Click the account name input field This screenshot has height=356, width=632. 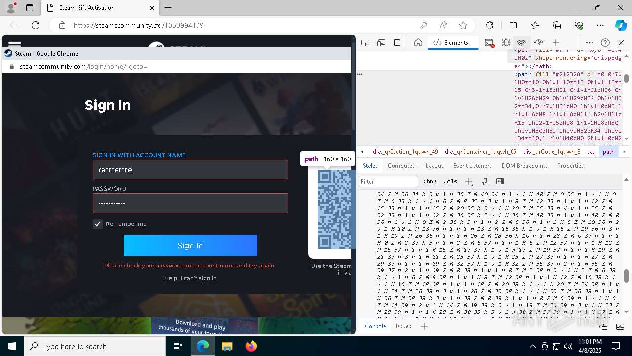(191, 170)
